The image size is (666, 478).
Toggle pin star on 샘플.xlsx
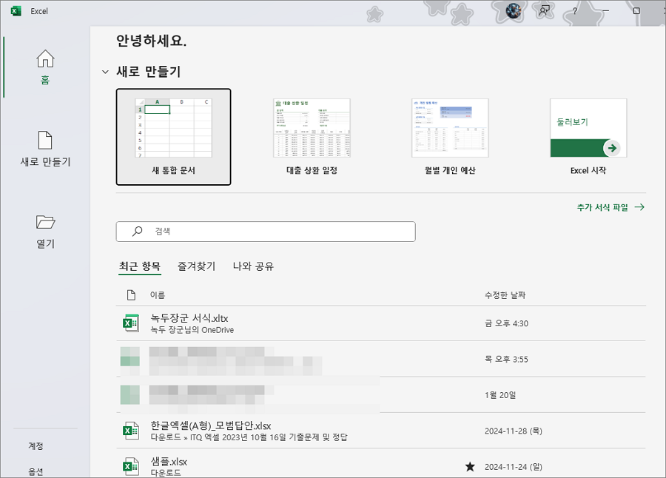pyautogui.click(x=470, y=467)
